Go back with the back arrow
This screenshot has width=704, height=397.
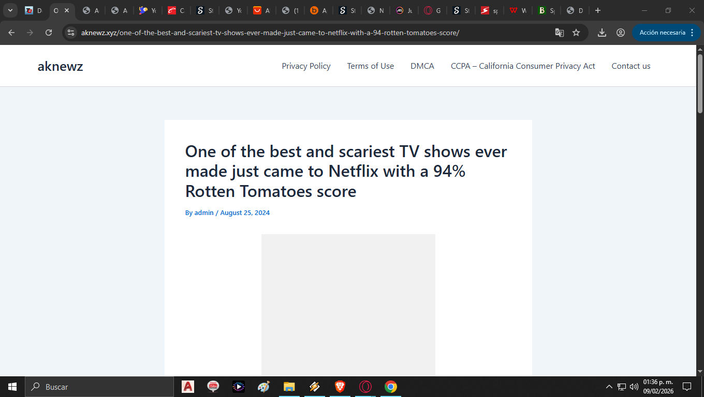pos(11,33)
